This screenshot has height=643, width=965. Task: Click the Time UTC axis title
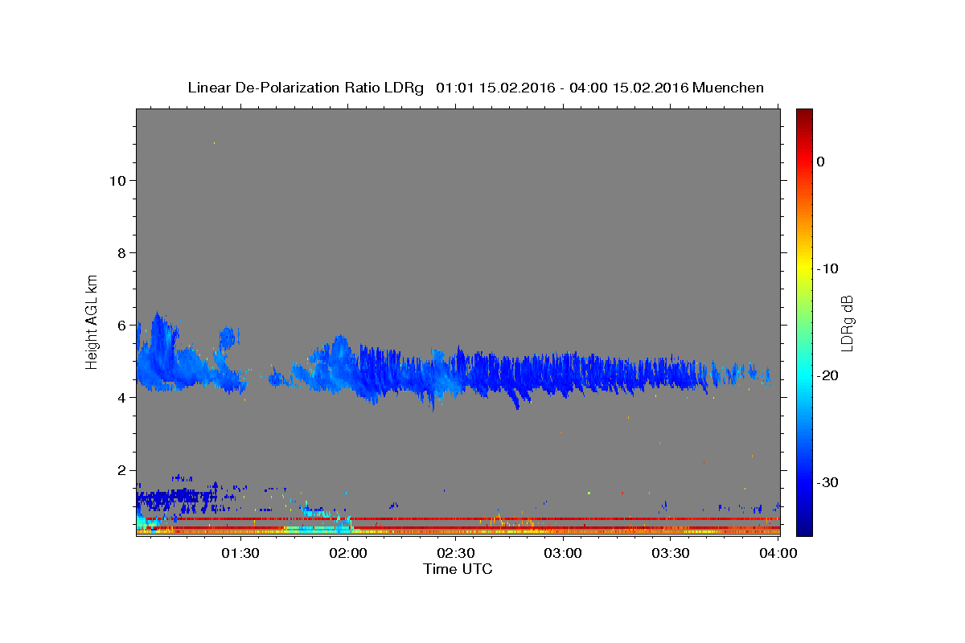458,569
